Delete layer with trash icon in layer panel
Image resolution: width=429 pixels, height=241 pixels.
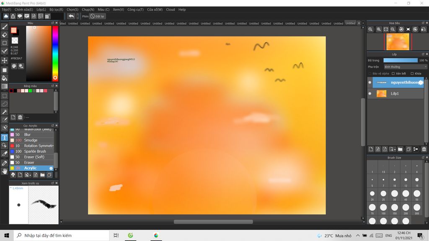424,149
